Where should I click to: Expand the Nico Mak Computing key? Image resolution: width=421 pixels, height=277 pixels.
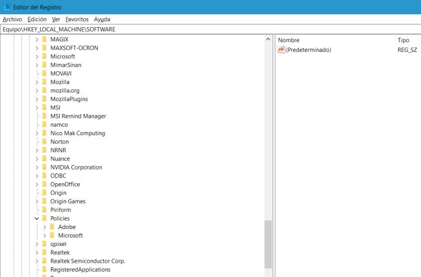pos(37,133)
